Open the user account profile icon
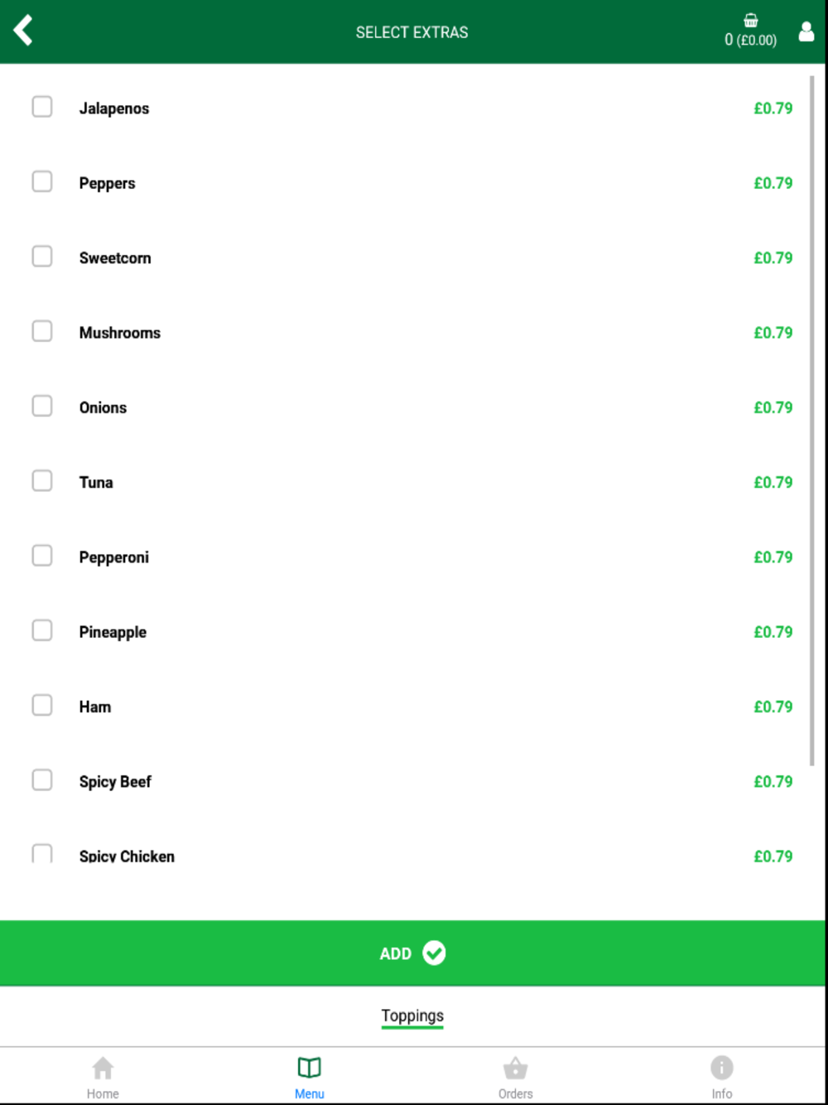 [806, 31]
